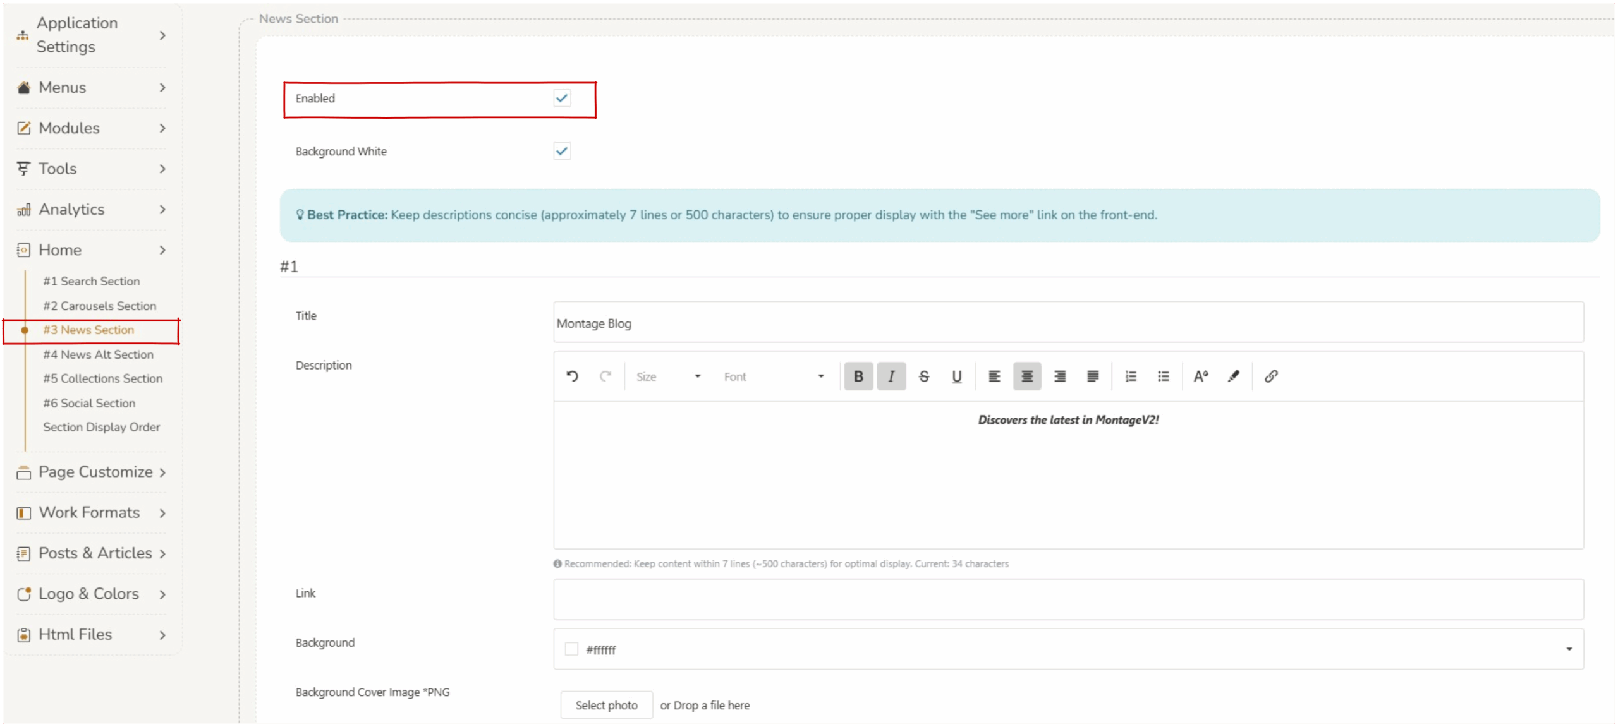Click into the Link input field
The height and width of the screenshot is (727, 1618).
click(x=1068, y=599)
